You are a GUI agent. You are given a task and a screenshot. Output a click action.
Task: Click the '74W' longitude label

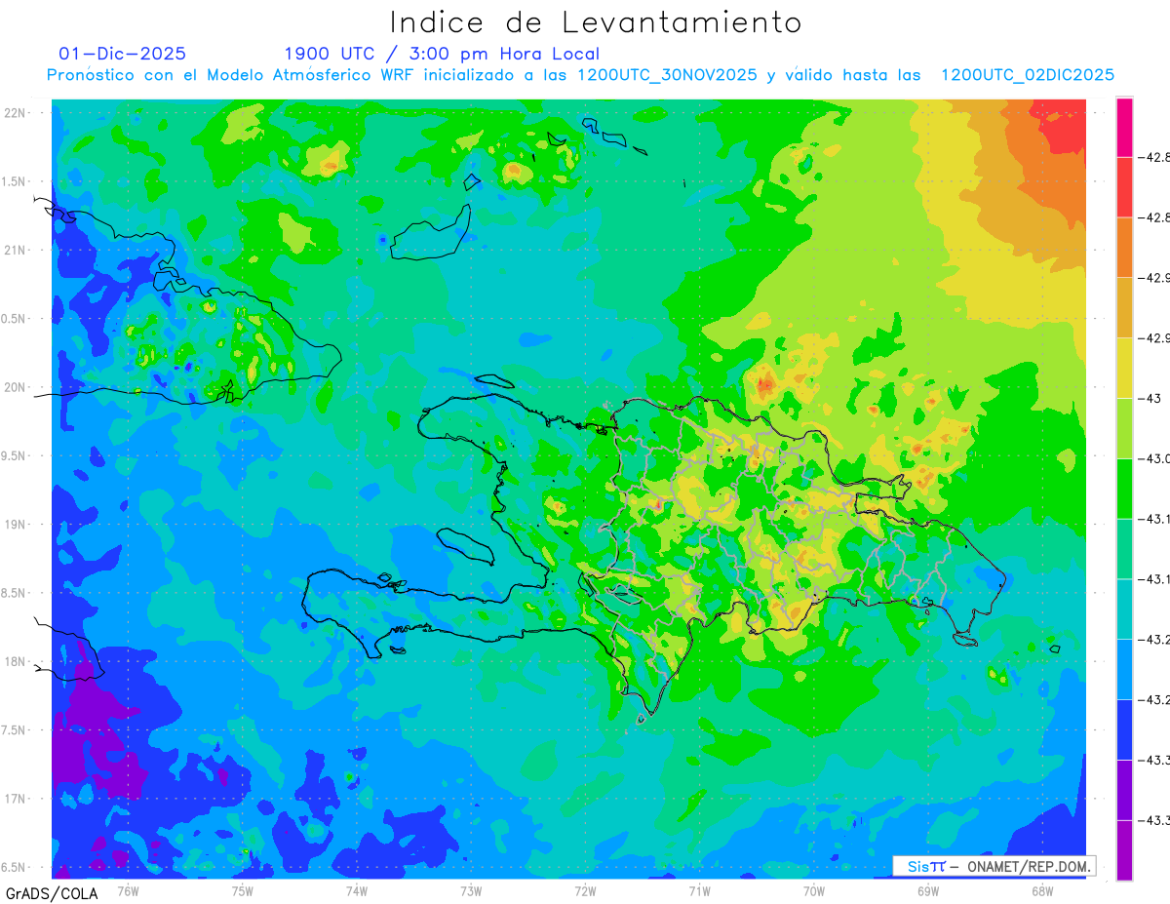point(357,890)
